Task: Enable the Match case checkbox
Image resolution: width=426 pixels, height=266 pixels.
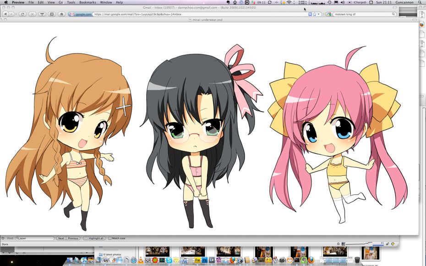Action: 110,239
